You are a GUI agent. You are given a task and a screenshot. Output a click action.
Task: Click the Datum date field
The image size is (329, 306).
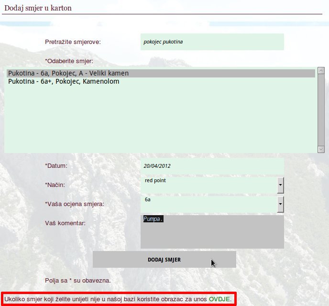[x=212, y=166]
